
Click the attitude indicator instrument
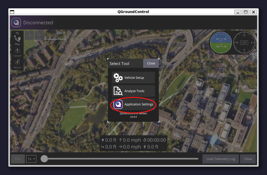221,43
